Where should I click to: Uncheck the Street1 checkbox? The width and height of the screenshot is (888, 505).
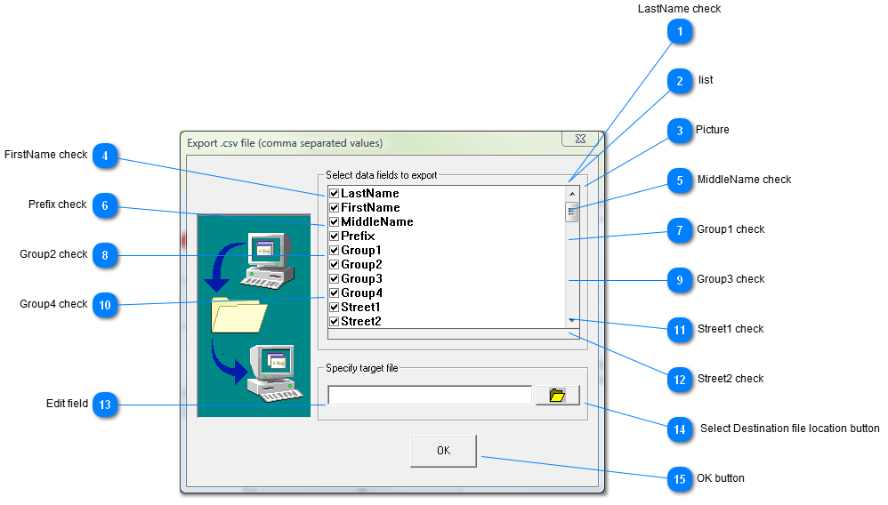pyautogui.click(x=335, y=307)
